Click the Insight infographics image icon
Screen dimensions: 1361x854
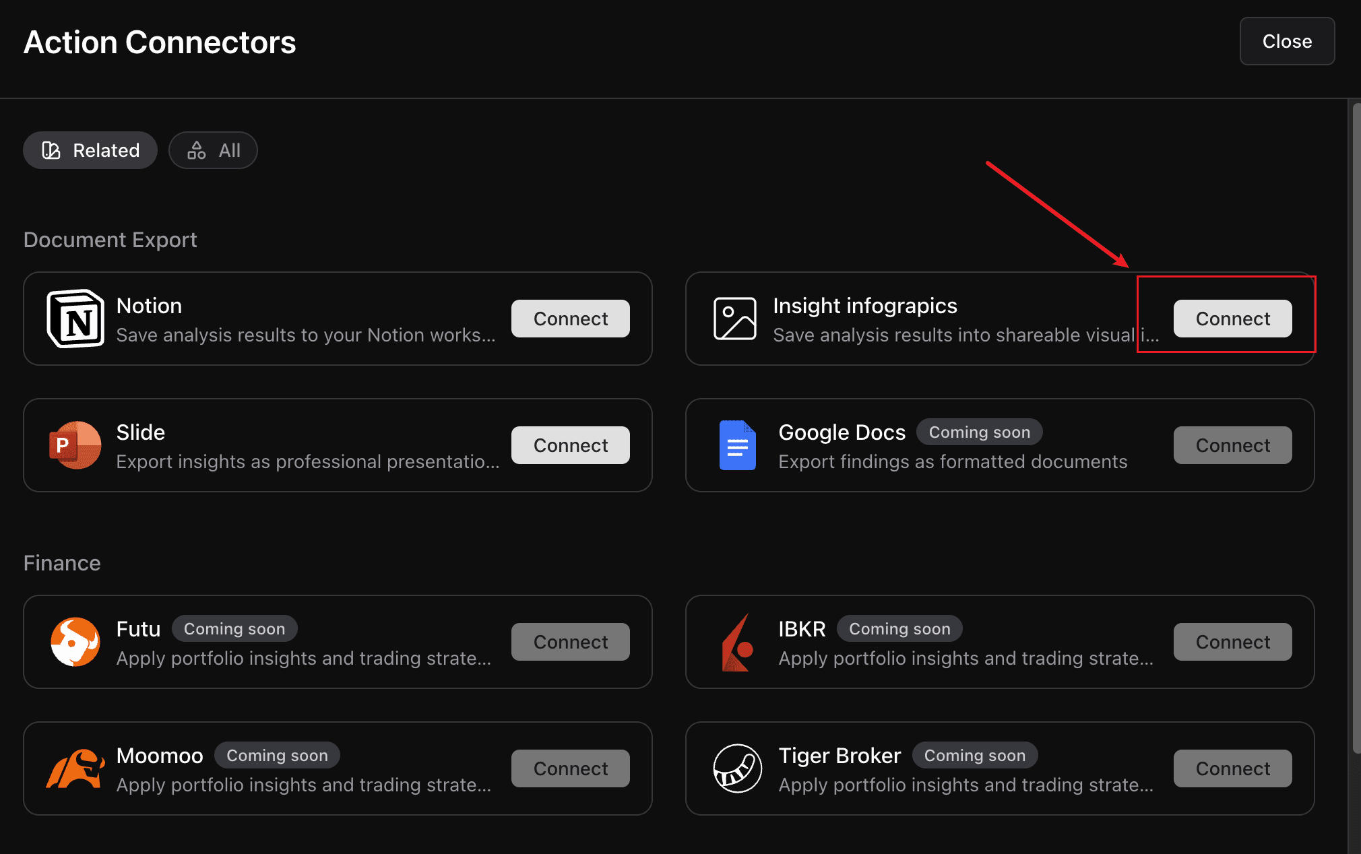[734, 319]
